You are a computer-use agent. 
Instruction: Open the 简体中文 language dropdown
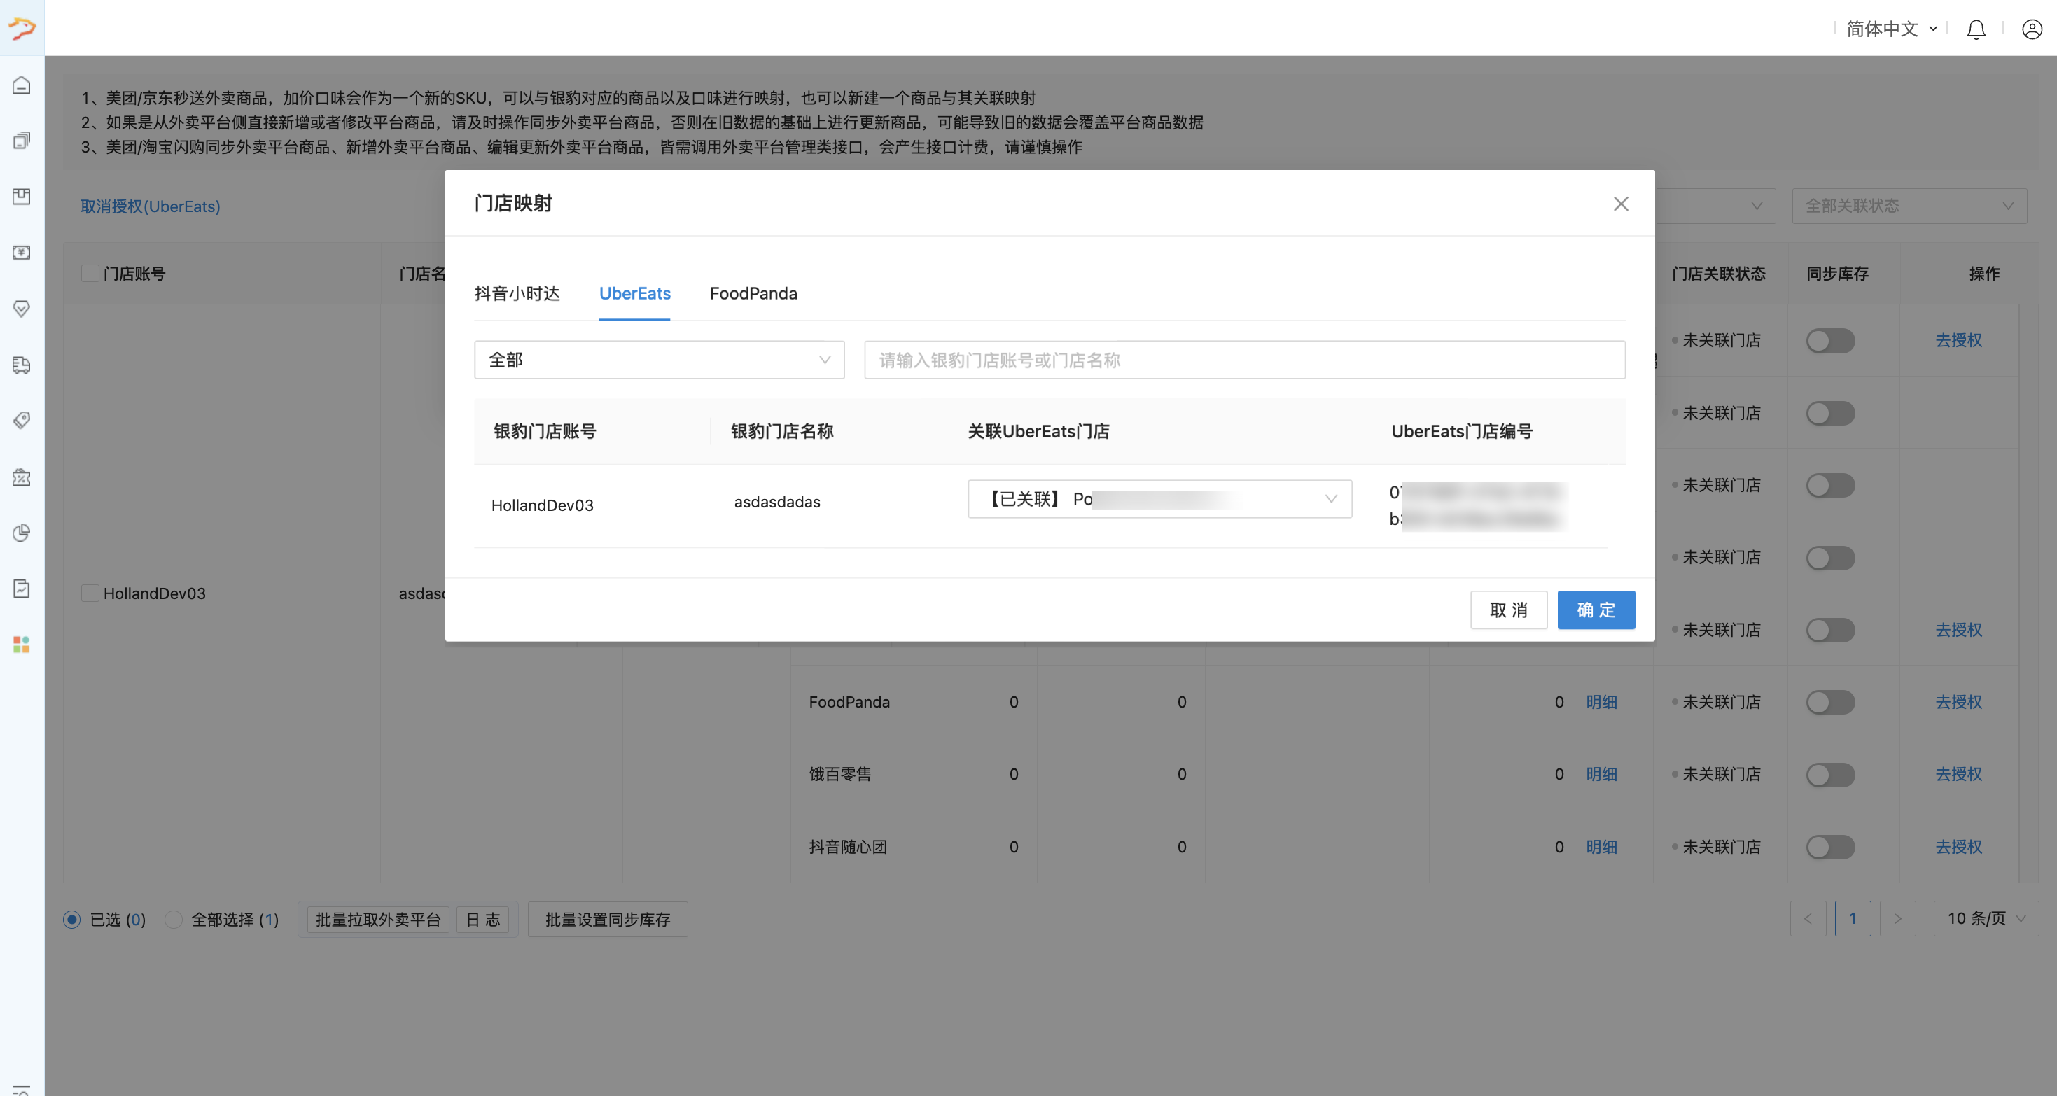coord(1891,29)
